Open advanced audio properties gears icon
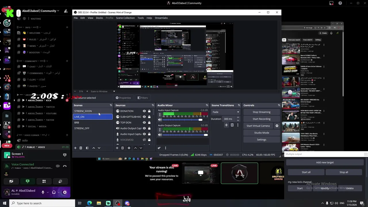 click(x=159, y=148)
